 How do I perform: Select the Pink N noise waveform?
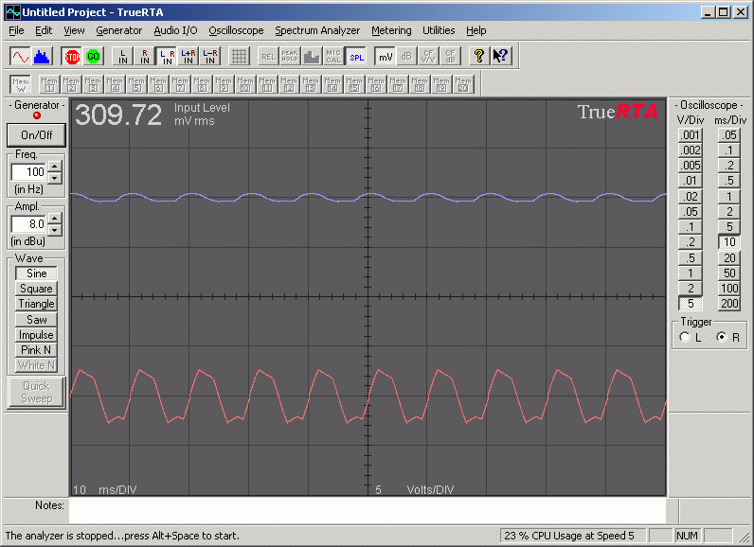(37, 350)
